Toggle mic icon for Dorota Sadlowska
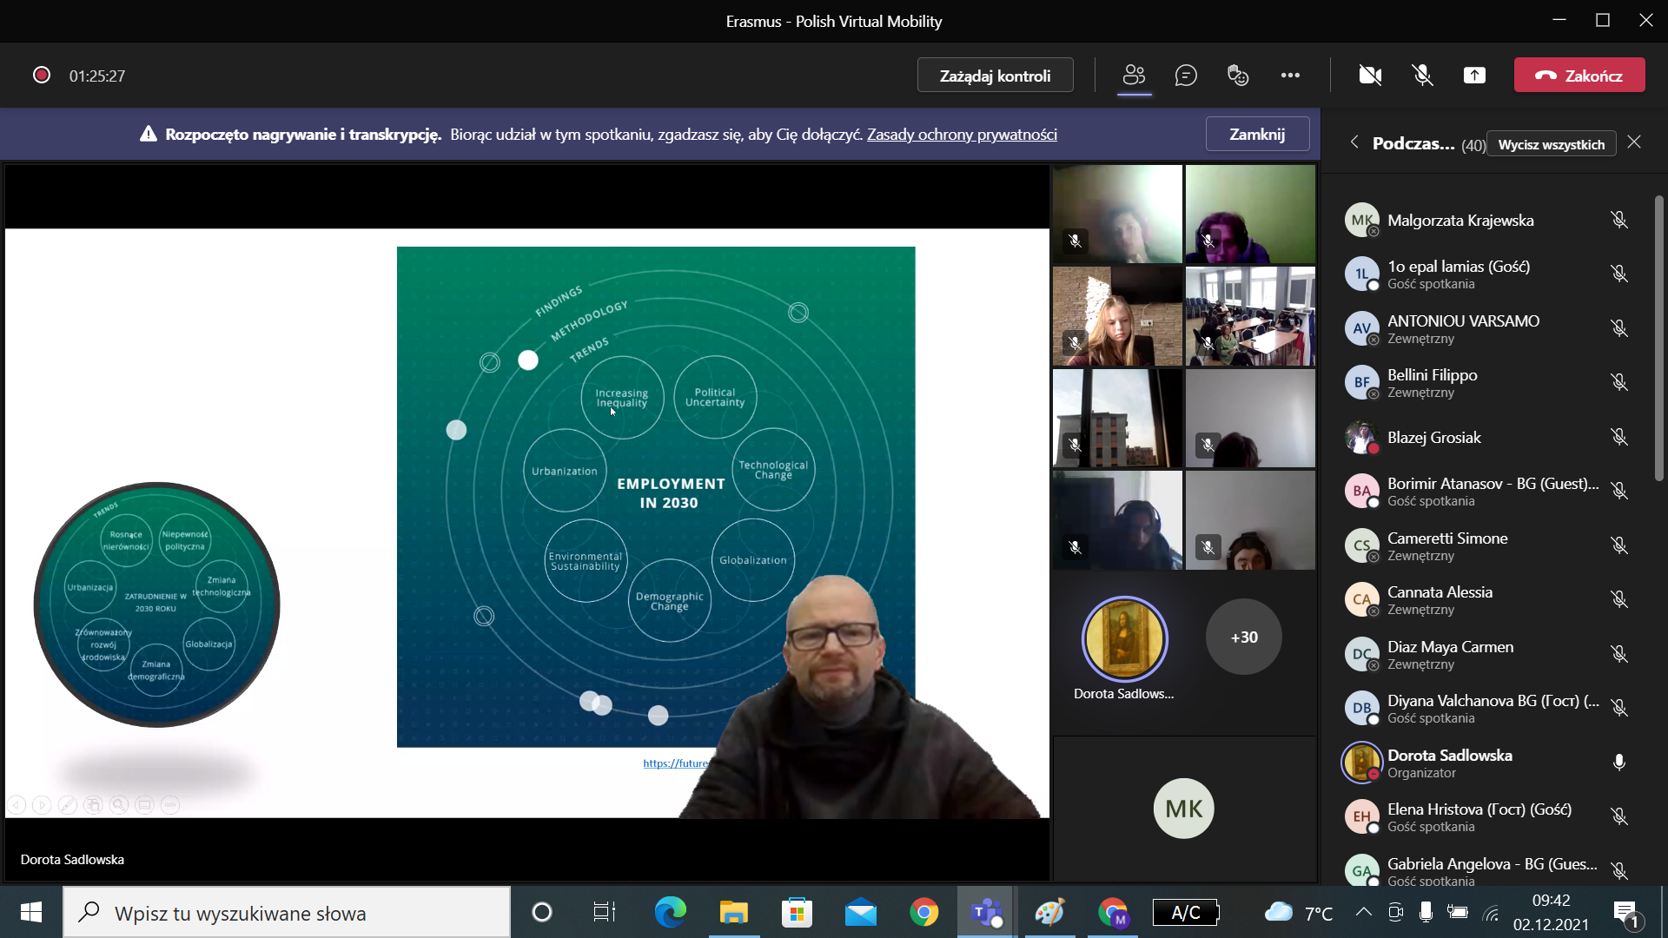This screenshot has width=1668, height=938. click(x=1619, y=763)
